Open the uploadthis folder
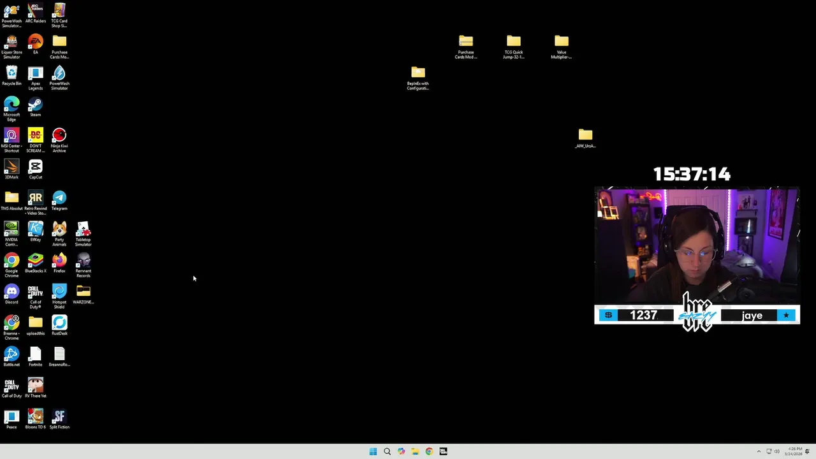The image size is (816, 459). pyautogui.click(x=35, y=325)
